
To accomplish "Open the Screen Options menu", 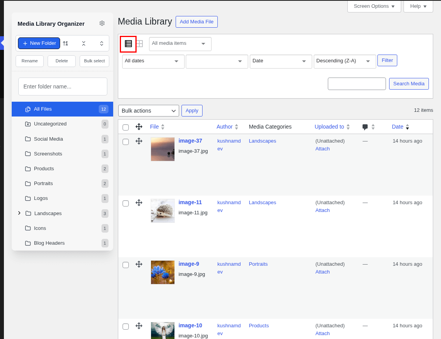I will [373, 6].
